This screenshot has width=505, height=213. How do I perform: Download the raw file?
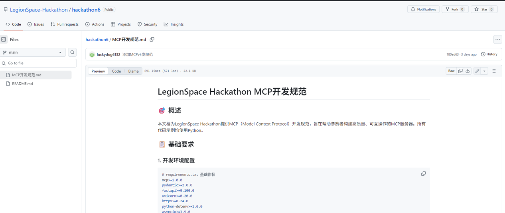(468, 71)
